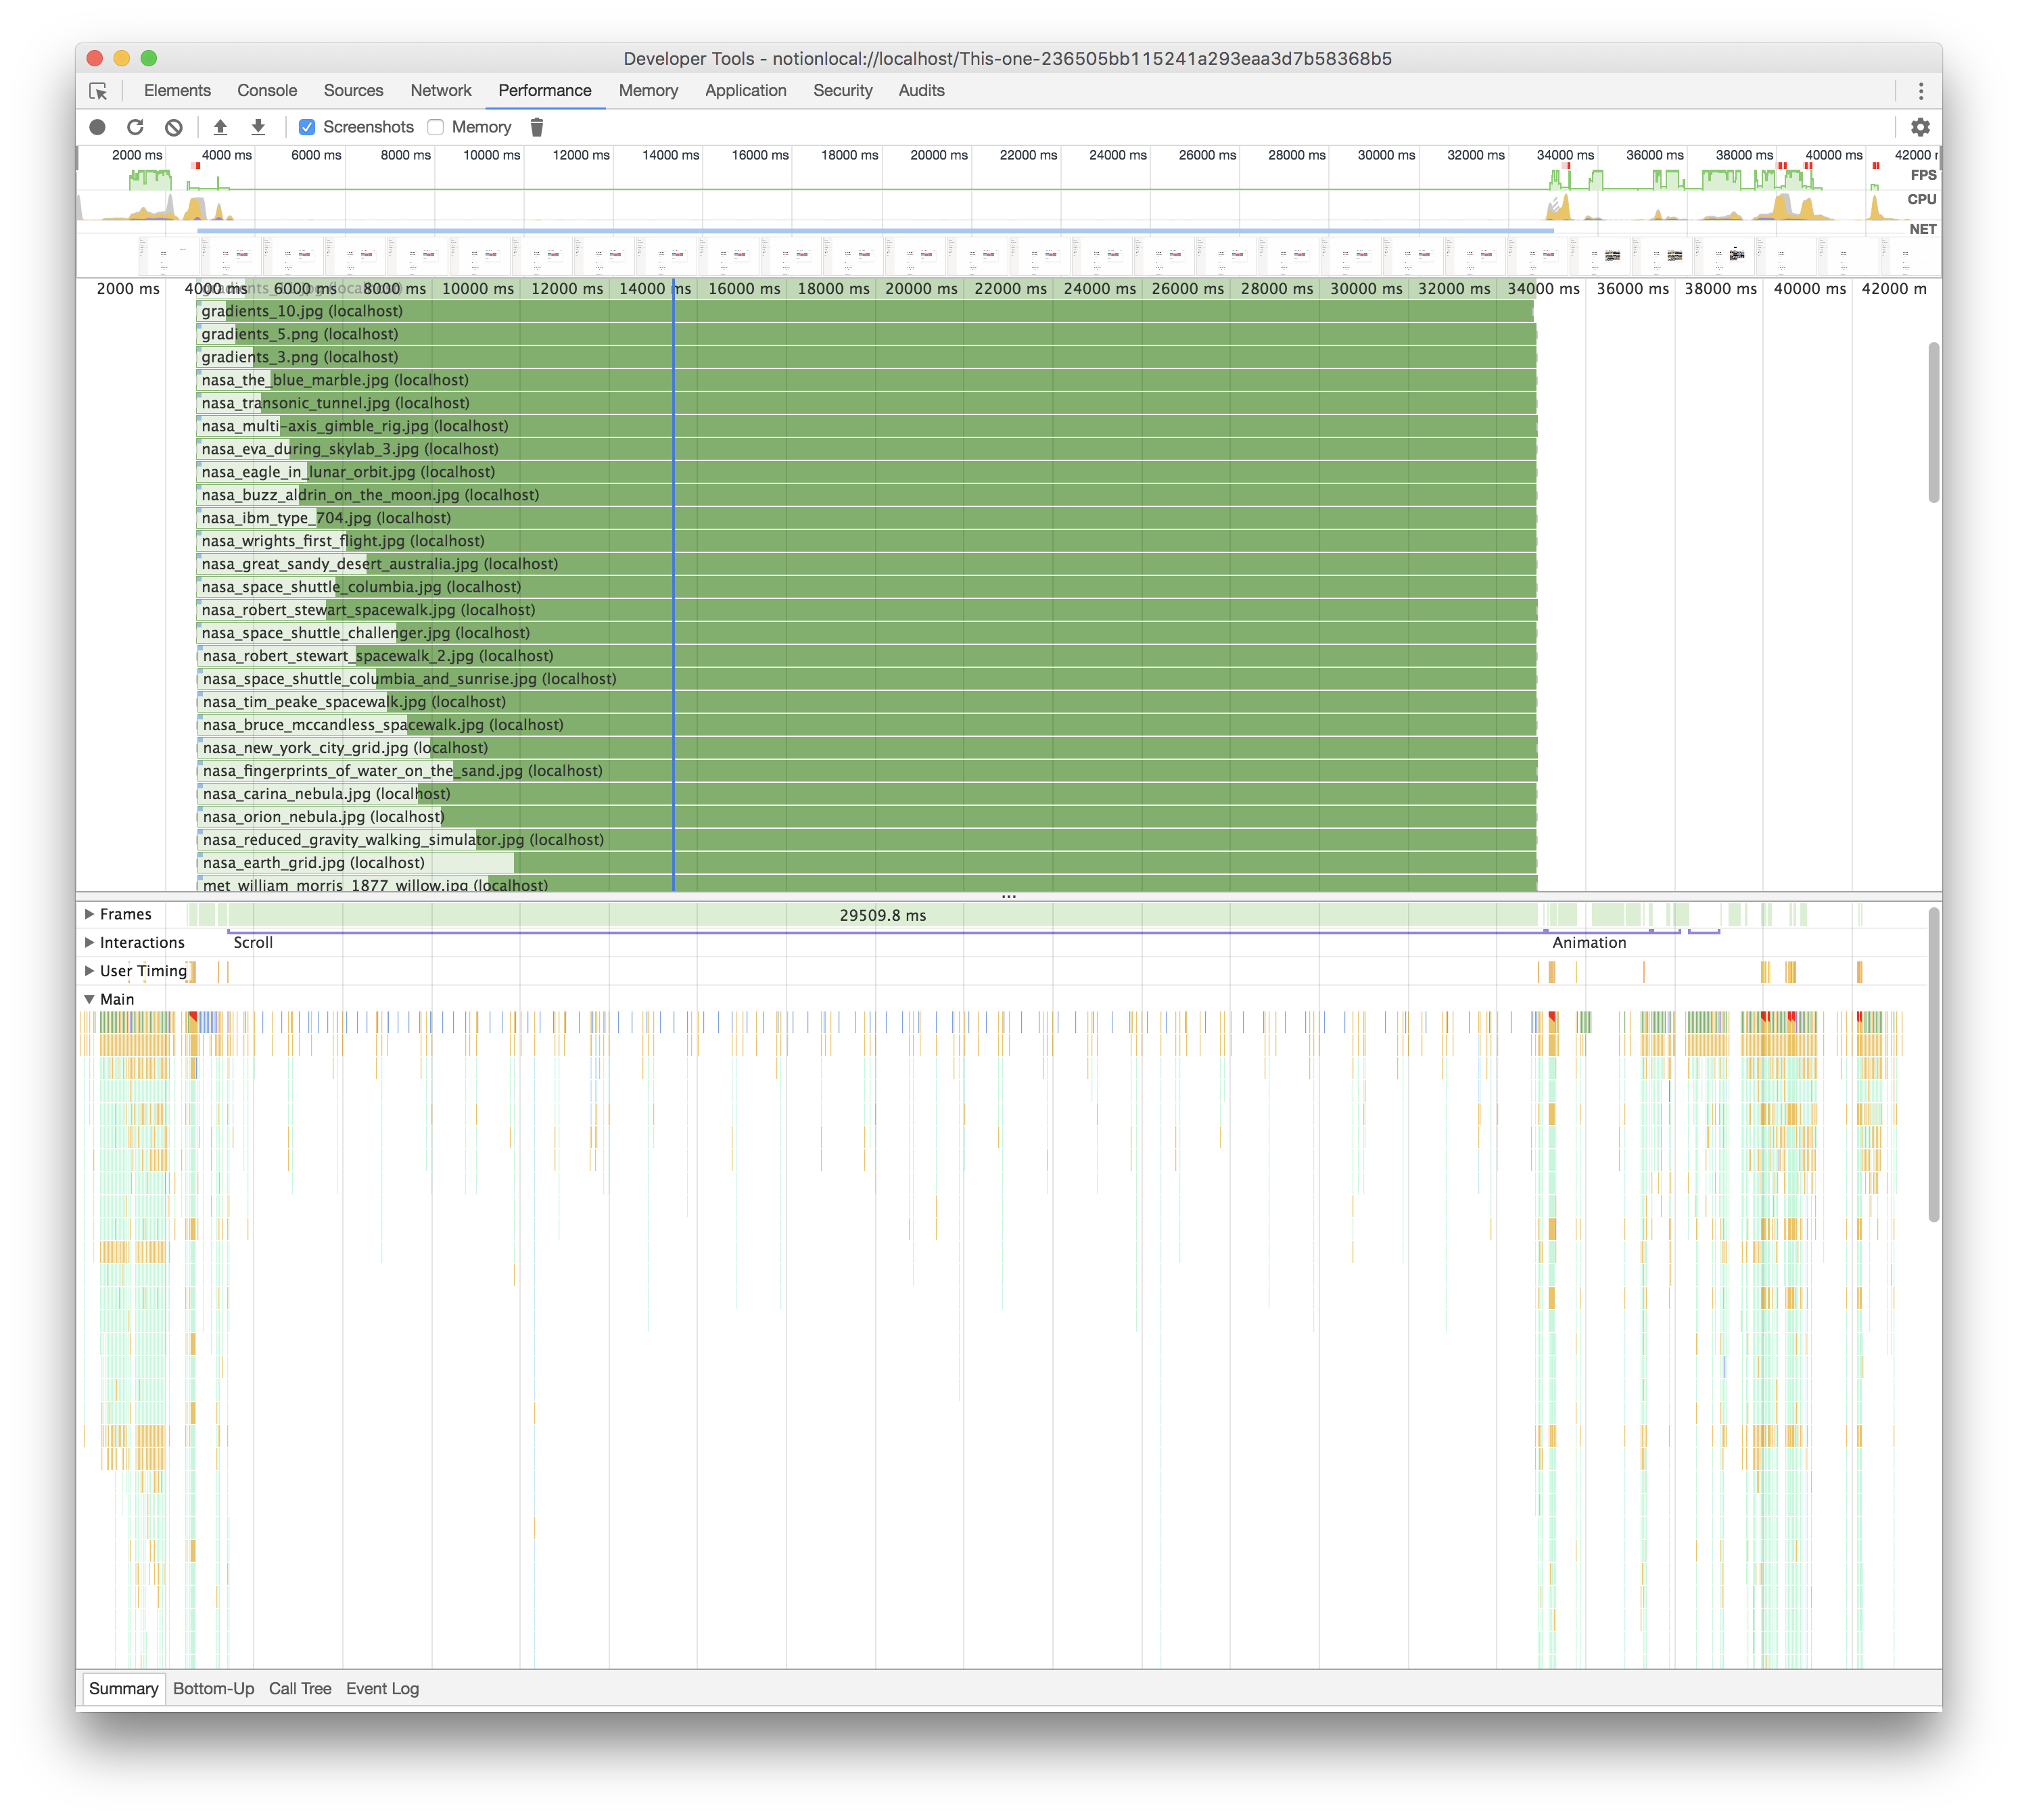Viewport: 2018px width, 1820px height.
Task: Open the DevTools three-dot menu
Action: (x=1921, y=90)
